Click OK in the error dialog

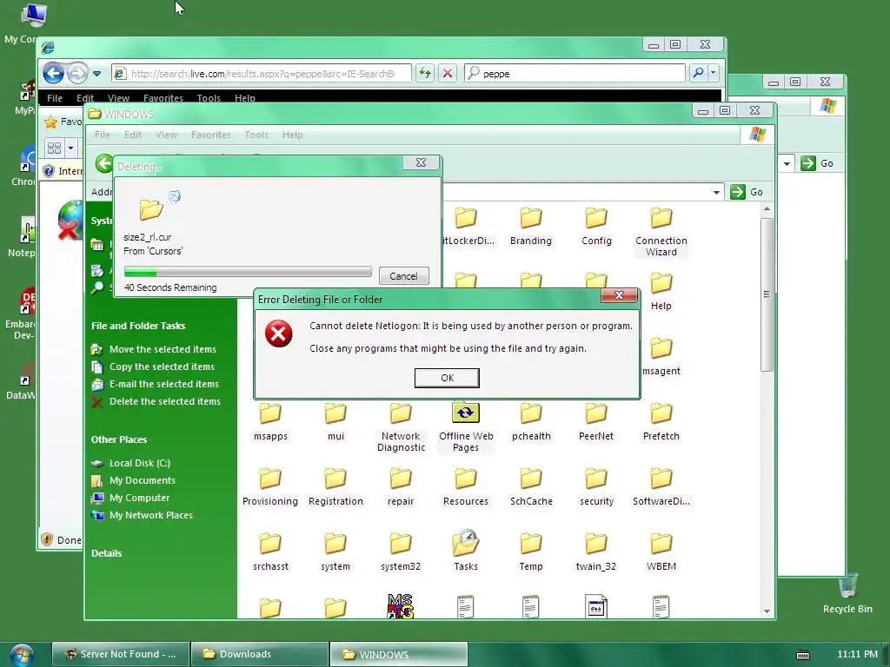(447, 378)
